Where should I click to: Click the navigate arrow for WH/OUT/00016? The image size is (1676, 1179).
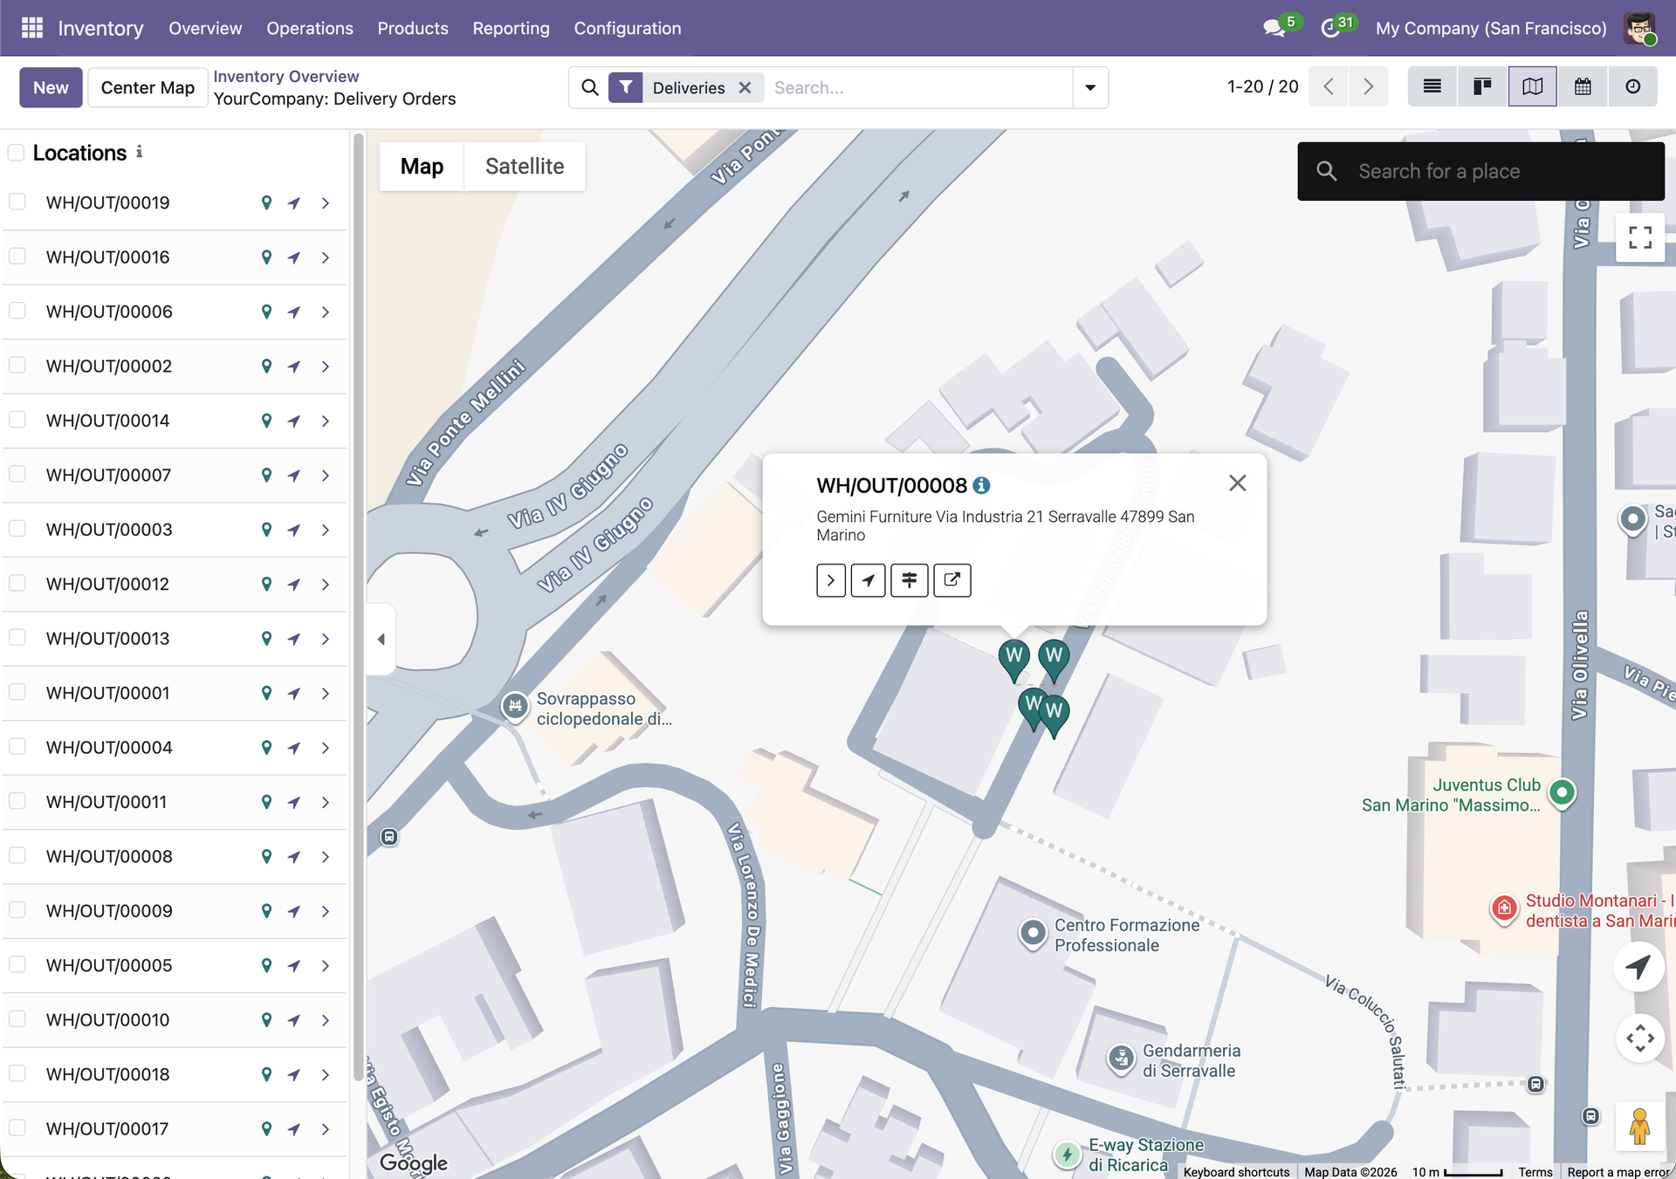coord(294,257)
